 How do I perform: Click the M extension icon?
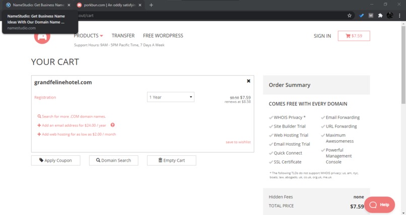coord(371,16)
